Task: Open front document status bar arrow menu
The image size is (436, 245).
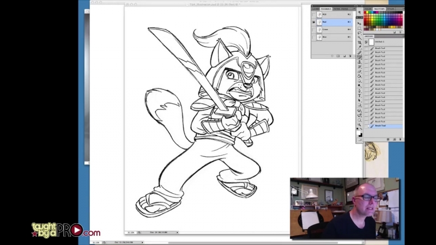Action: coord(178,232)
